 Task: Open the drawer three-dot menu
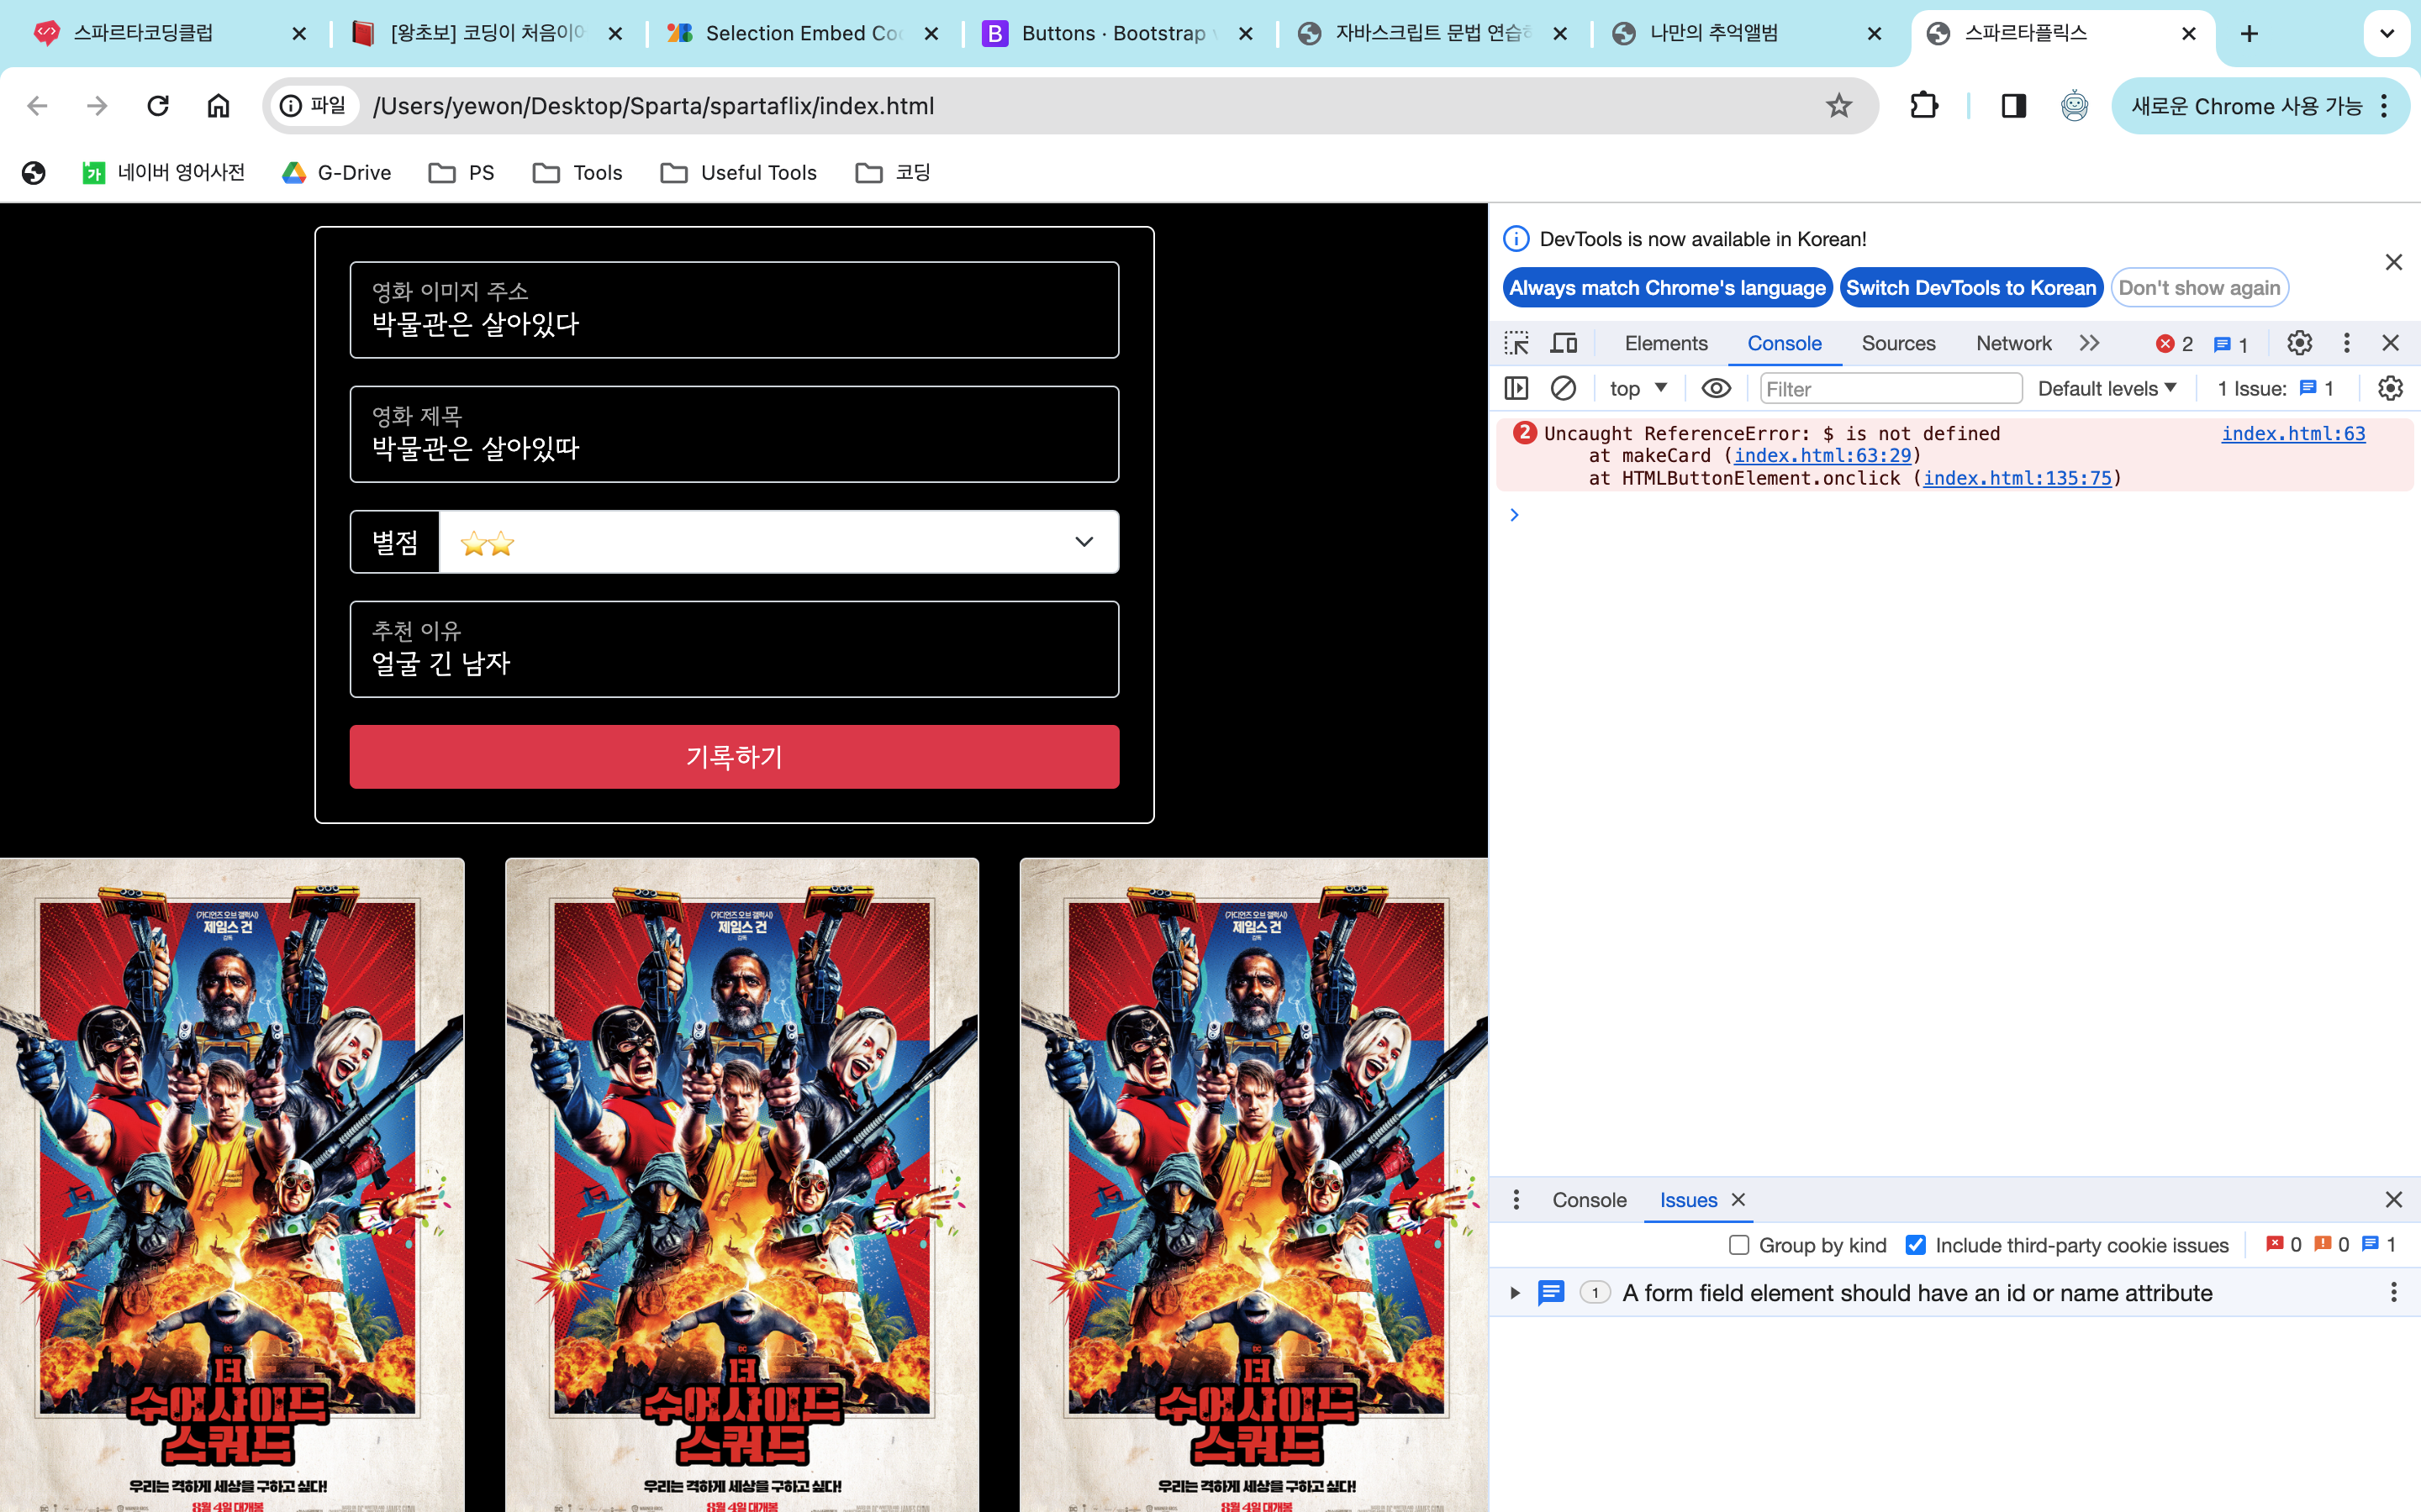coord(1516,1200)
